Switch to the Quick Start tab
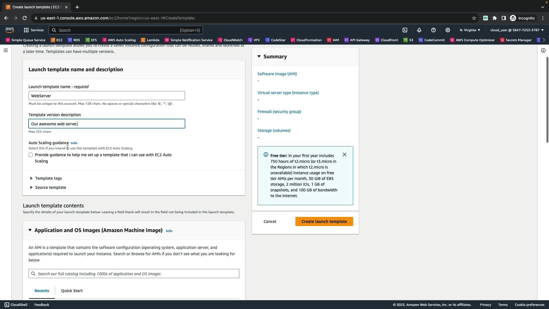 click(x=72, y=291)
